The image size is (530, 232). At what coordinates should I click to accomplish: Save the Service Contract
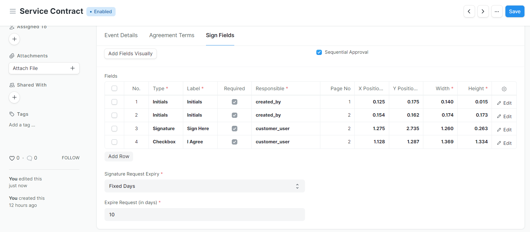point(515,11)
